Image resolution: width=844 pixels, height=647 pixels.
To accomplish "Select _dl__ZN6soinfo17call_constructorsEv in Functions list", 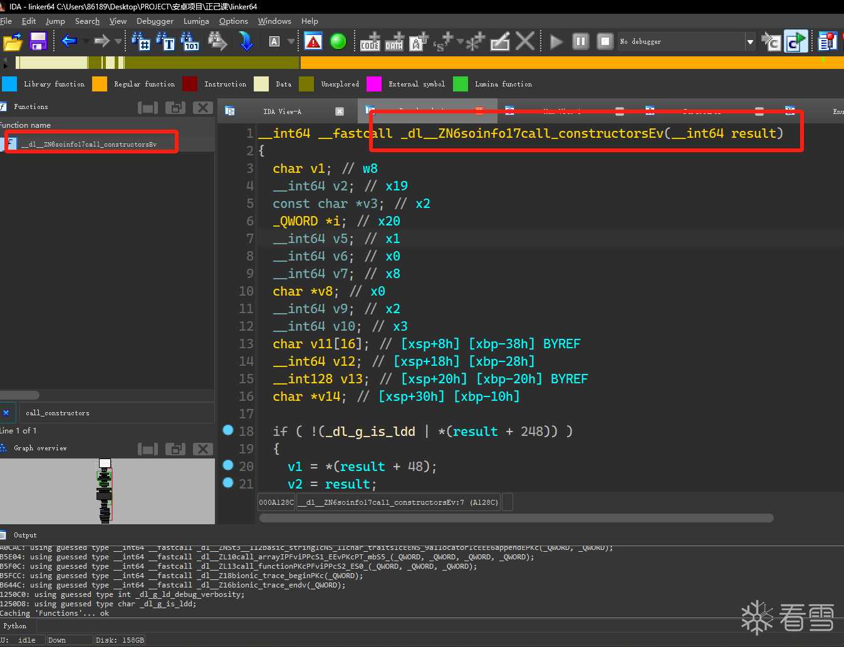I will pyautogui.click(x=89, y=144).
